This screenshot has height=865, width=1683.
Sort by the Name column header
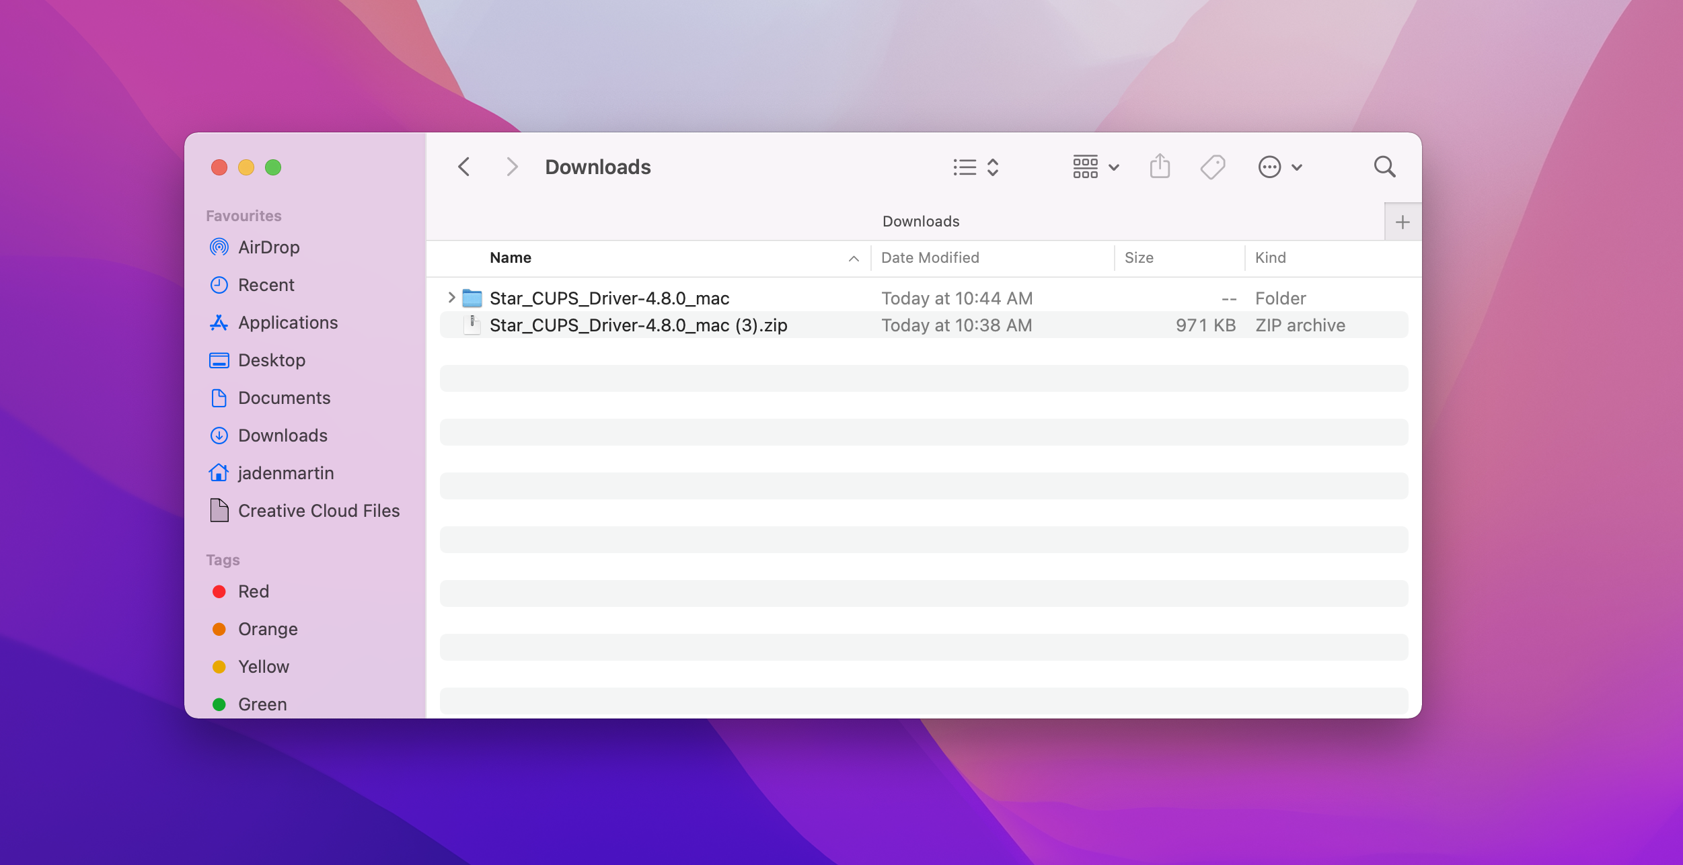[511, 258]
